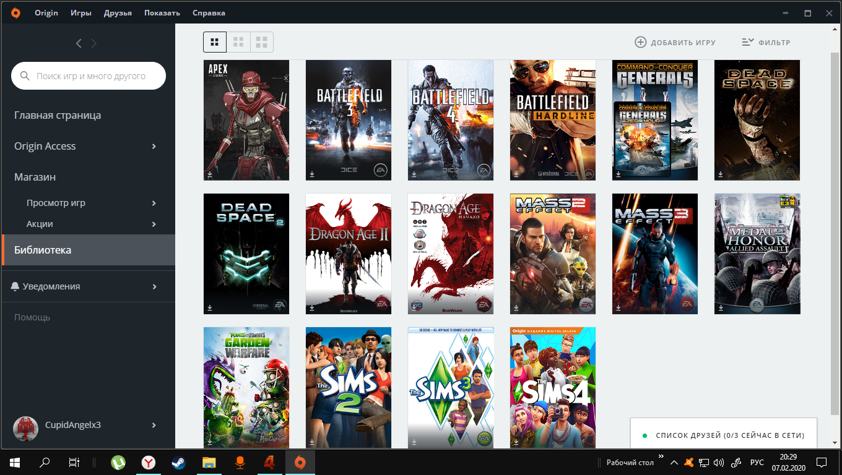Click the download arrow on Mass Effect 3
The image size is (842, 475).
click(618, 307)
